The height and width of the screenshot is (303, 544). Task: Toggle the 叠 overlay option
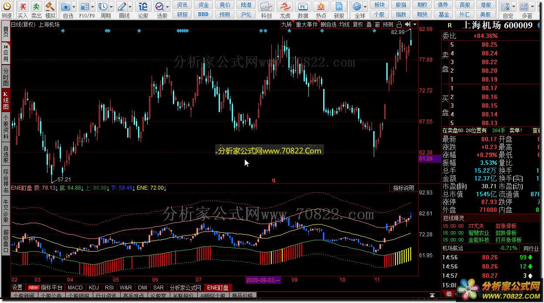point(369,24)
